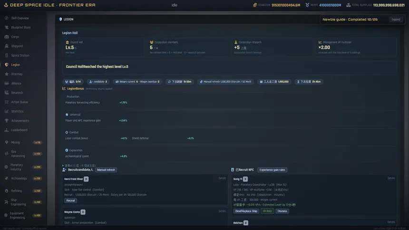Click the Combat category icon
Image resolution: width=409 pixels, height=230 pixels.
tap(67, 133)
